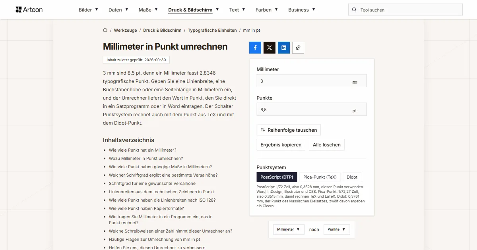Click Ergebnis kopieren button
Viewport: 477px width, 250px height.
tap(281, 145)
